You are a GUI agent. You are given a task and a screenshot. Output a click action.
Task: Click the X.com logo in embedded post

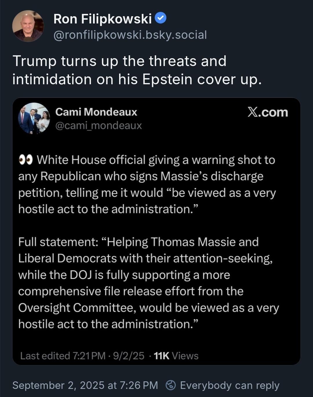tap(268, 112)
